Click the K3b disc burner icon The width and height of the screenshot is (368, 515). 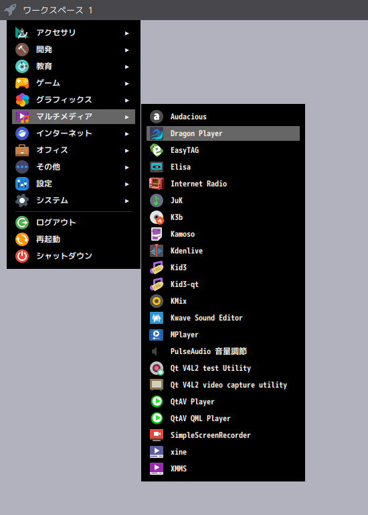157,217
